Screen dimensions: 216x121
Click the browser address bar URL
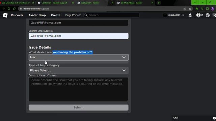coord(36,9)
